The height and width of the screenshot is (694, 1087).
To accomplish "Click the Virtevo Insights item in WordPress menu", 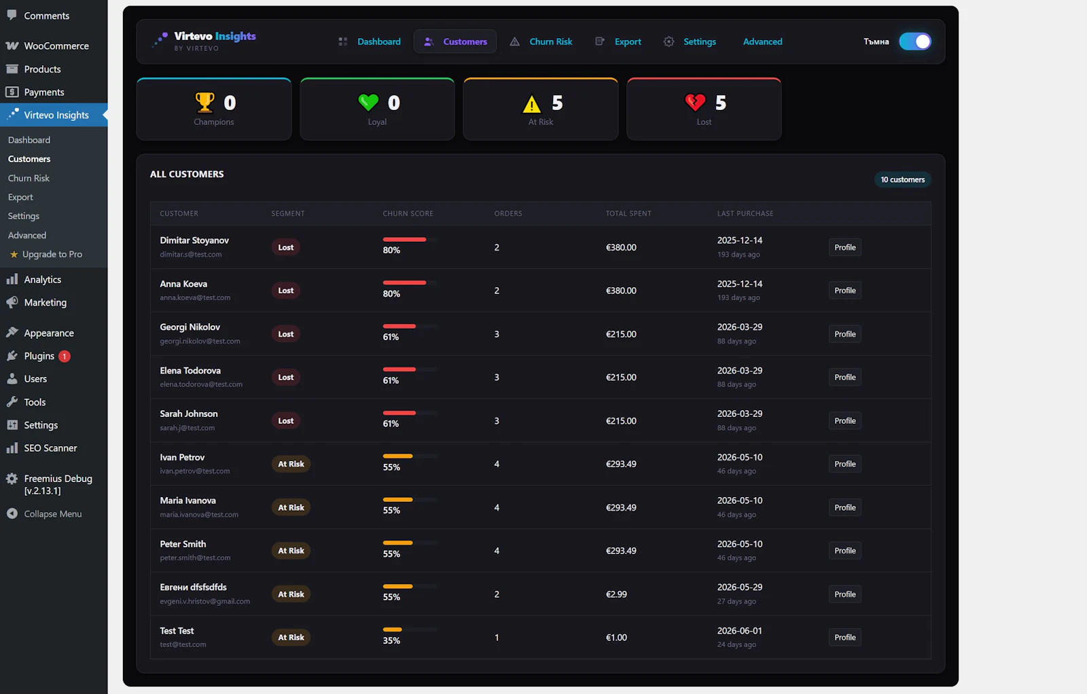I will [x=54, y=115].
